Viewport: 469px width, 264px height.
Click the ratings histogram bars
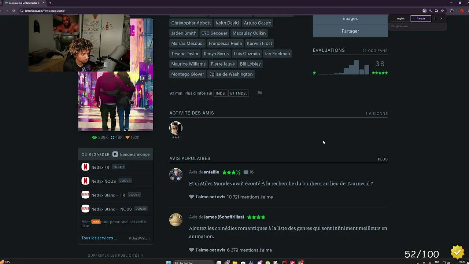344,67
